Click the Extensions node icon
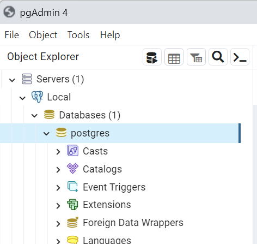This screenshot has height=244, width=257. (x=72, y=205)
